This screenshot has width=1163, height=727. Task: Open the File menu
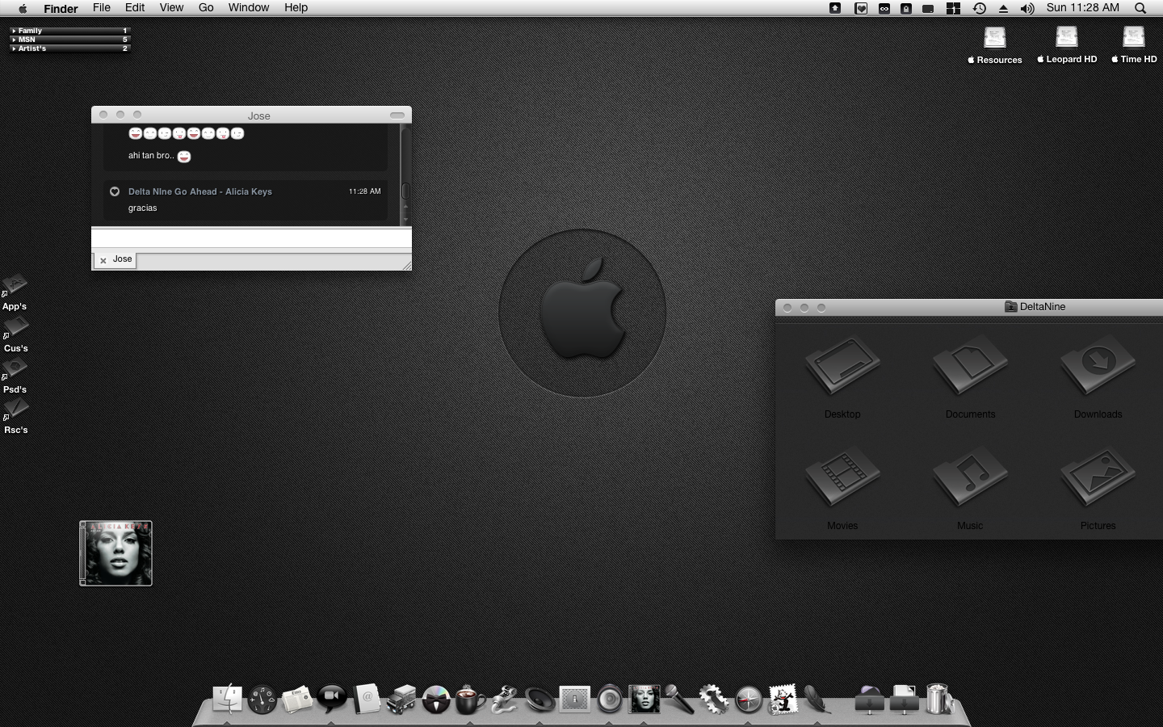point(102,7)
